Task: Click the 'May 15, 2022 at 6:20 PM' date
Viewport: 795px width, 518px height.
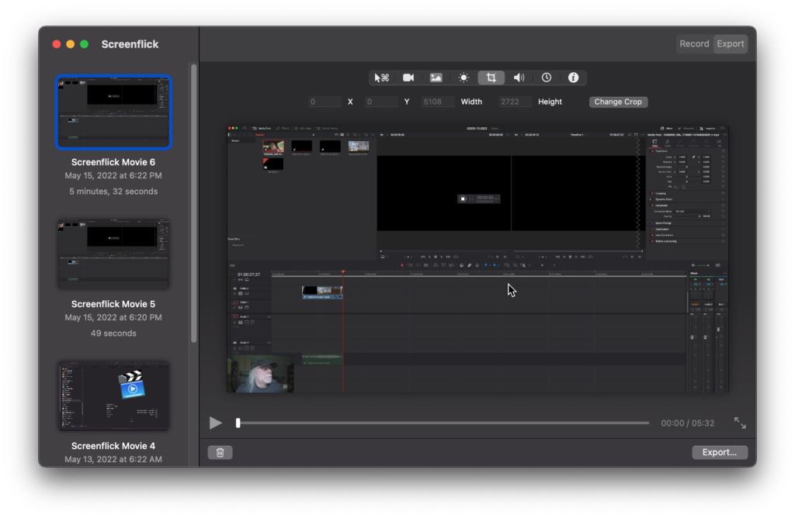Action: [113, 317]
